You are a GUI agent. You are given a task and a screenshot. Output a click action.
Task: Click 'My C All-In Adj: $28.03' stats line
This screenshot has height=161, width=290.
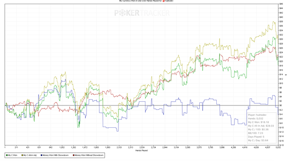pyautogui.click(x=261, y=126)
